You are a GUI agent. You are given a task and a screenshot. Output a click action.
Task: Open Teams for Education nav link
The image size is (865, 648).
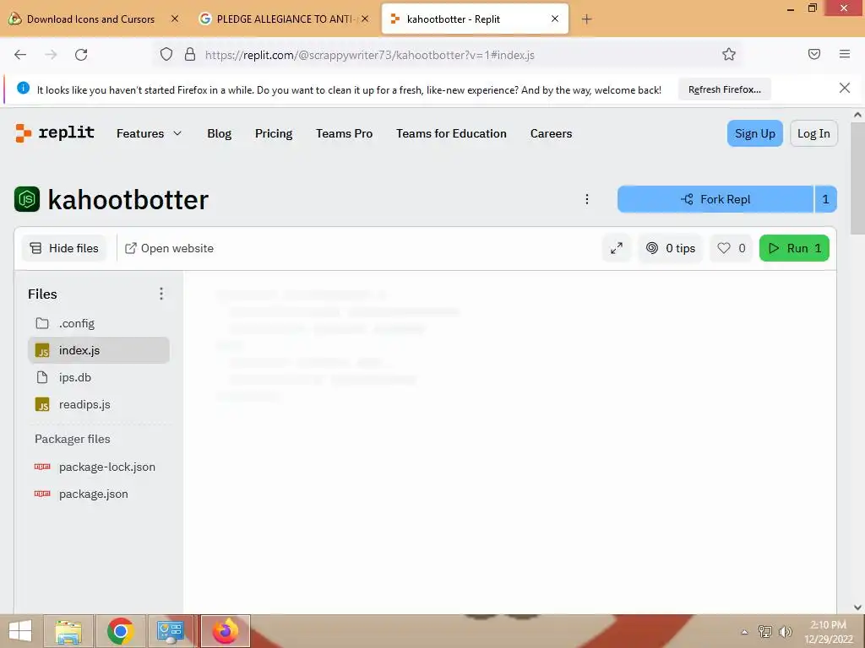(x=451, y=133)
